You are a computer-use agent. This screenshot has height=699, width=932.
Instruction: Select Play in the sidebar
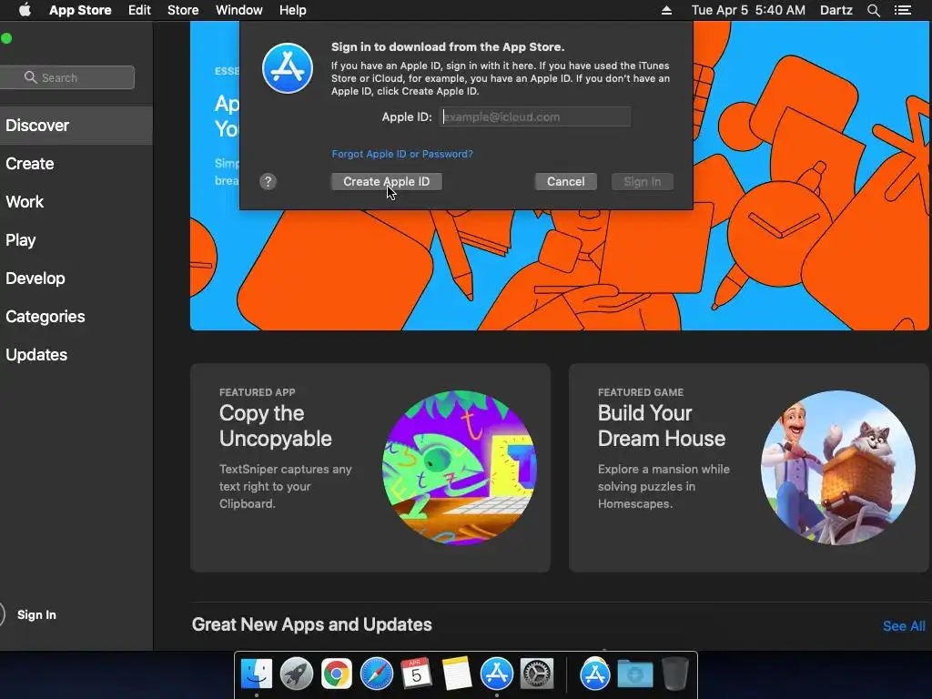point(76,240)
